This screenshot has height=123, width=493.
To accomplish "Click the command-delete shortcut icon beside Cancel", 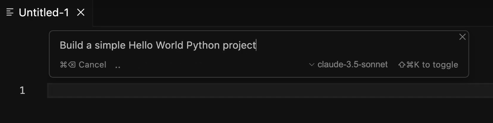I will [x=68, y=65].
